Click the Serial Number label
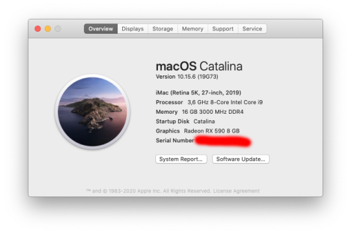Viewport: 351px width, 234px height. pos(175,140)
